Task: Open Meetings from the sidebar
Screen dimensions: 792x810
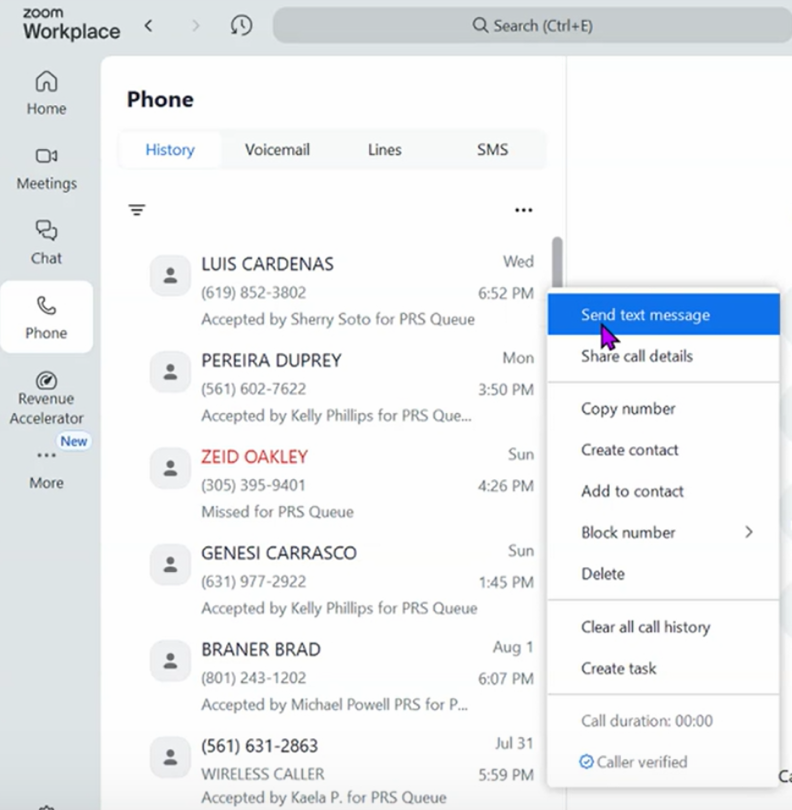Action: click(47, 168)
